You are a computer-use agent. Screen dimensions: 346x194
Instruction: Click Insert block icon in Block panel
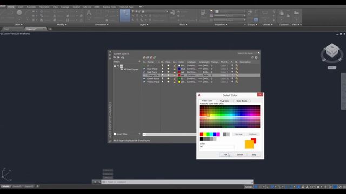[x=173, y=13]
